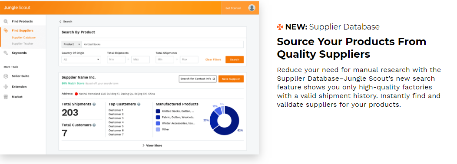Click the Total Shipments help icon
The height and width of the screenshot is (164, 457).
pos(94,104)
